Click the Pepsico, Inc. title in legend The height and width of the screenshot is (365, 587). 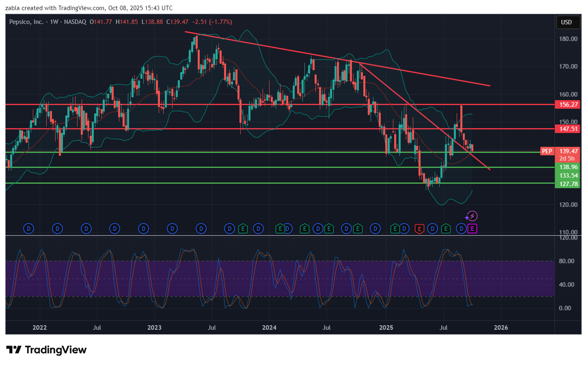[x=26, y=22]
